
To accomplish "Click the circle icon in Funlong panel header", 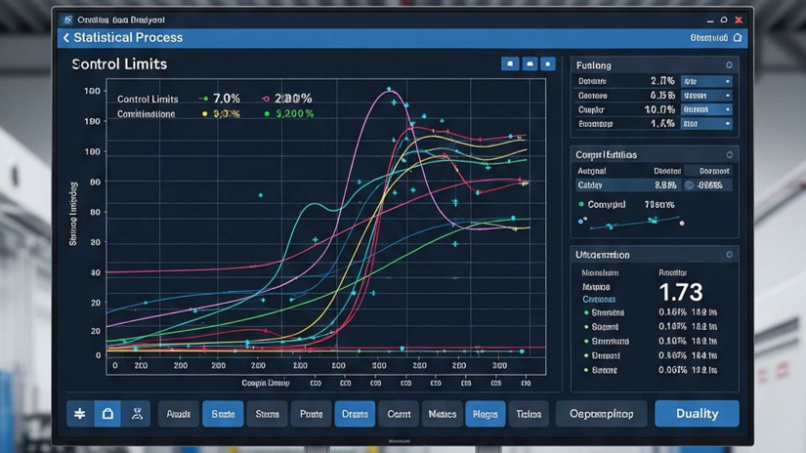I will coord(729,65).
